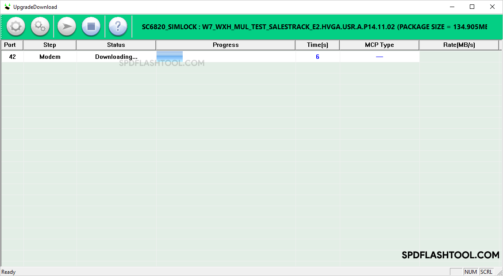Click the Step column header

tap(50, 45)
